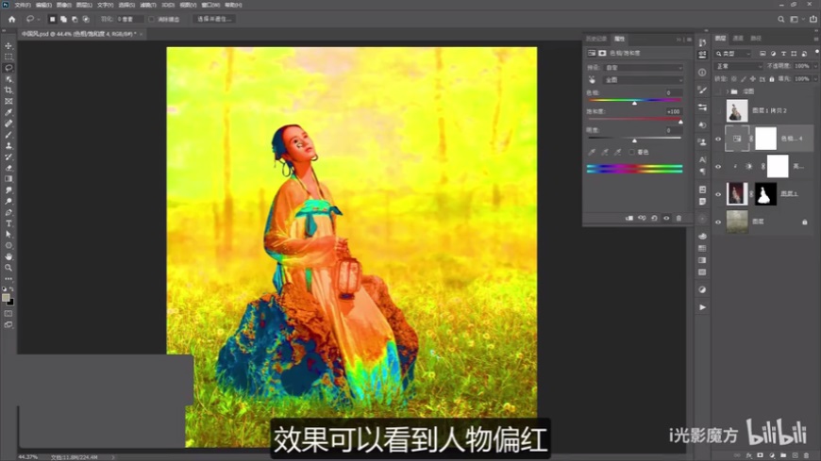Click the targeted adjustment hand tool
Screen dimensions: 821x461
click(592, 80)
